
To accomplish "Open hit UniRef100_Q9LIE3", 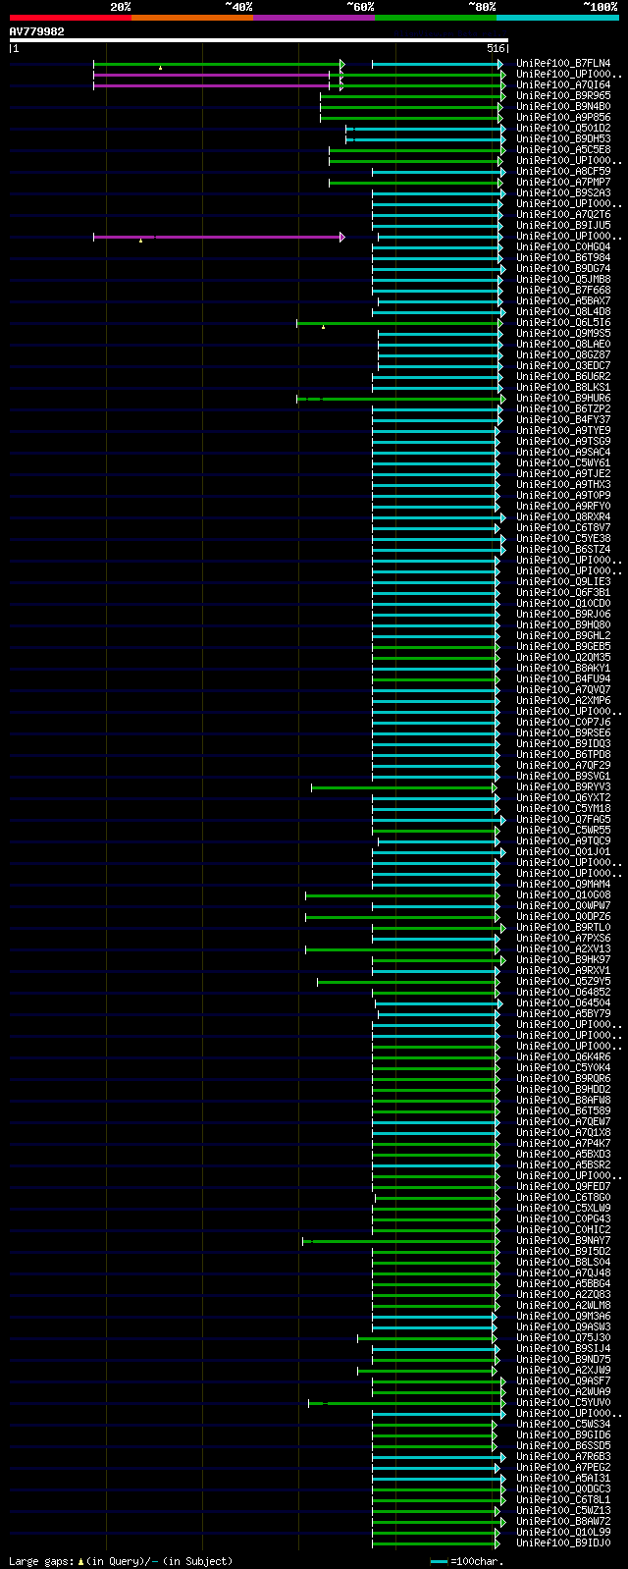I will 563,582.
